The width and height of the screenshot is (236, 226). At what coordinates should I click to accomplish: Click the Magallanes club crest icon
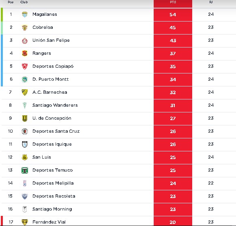pos(25,15)
